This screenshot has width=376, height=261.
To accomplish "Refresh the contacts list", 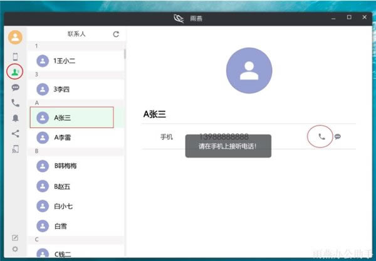I will 116,34.
